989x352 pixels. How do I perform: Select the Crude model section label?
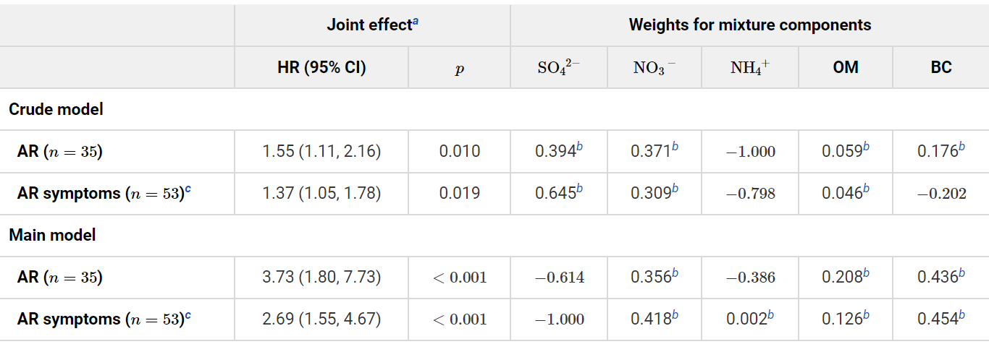[56, 109]
